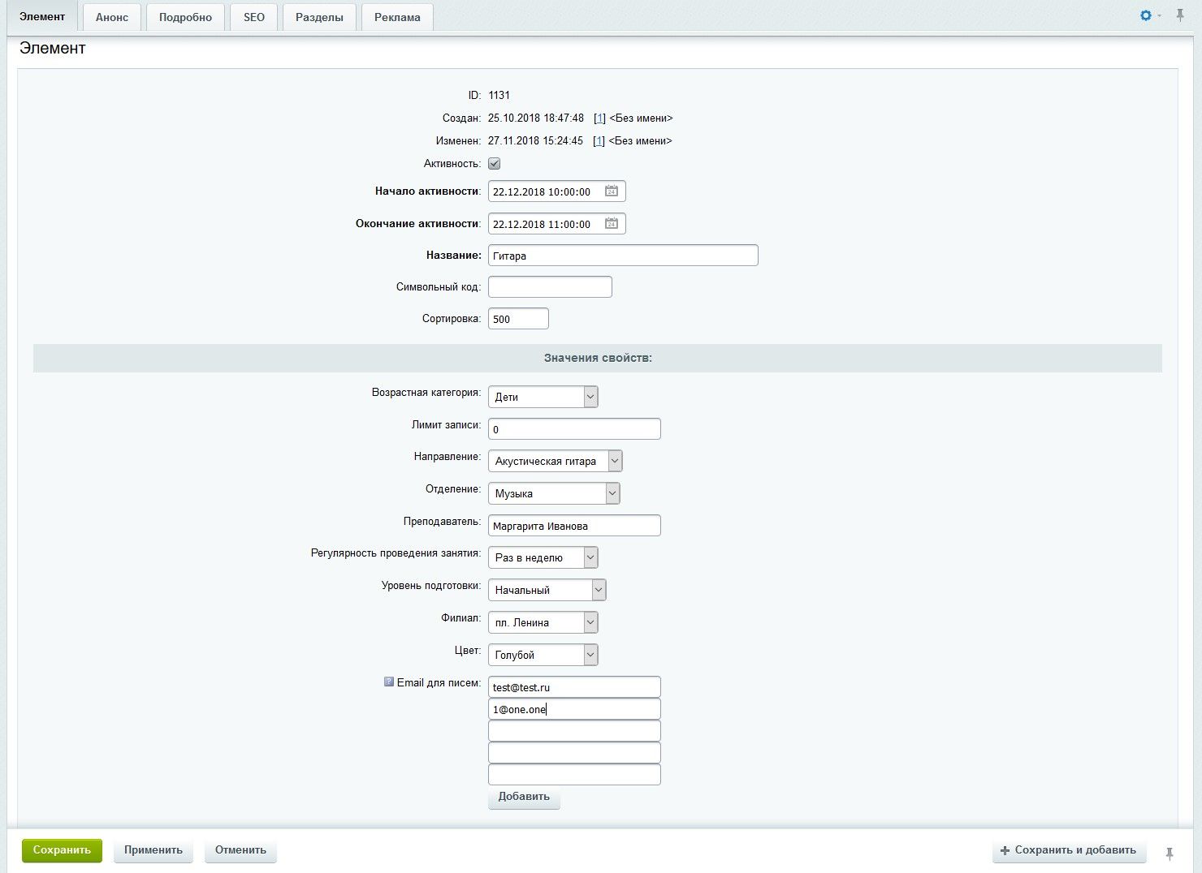This screenshot has width=1202, height=873.
Task: Switch to the Реклама tab
Action: [397, 17]
